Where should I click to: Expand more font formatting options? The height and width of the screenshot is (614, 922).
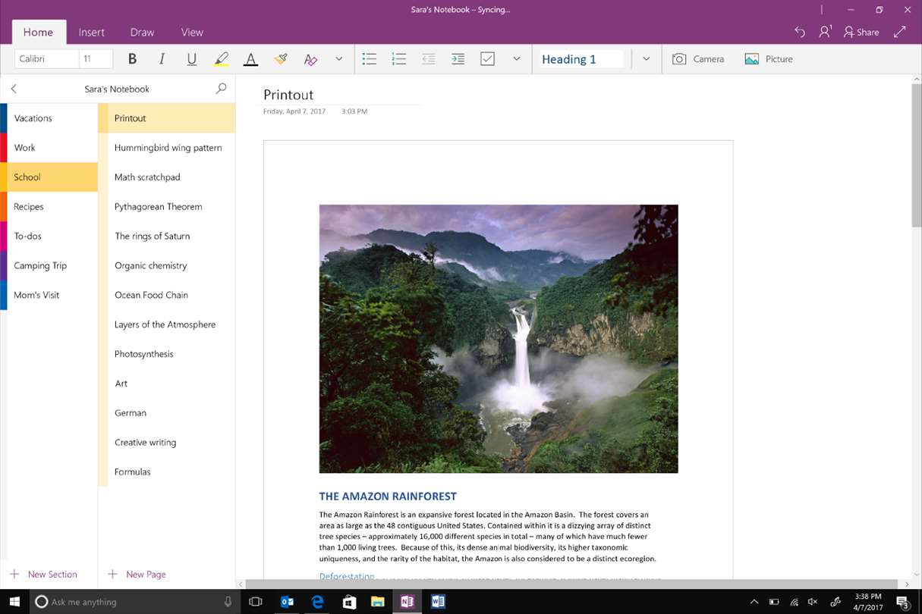(x=339, y=59)
